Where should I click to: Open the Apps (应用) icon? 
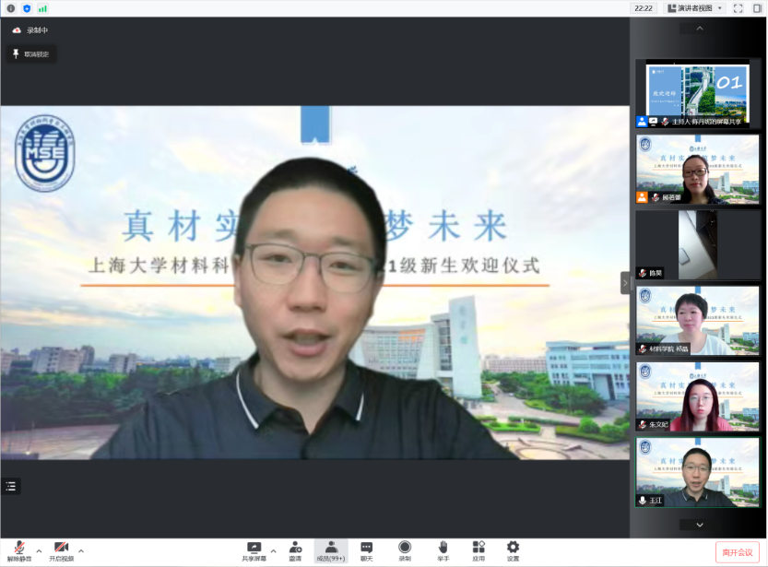pyautogui.click(x=479, y=548)
